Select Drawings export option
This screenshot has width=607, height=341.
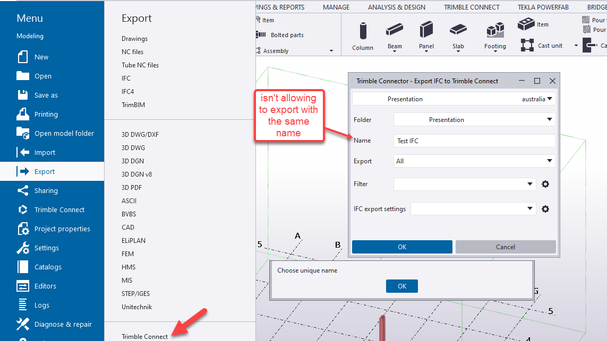pos(135,39)
